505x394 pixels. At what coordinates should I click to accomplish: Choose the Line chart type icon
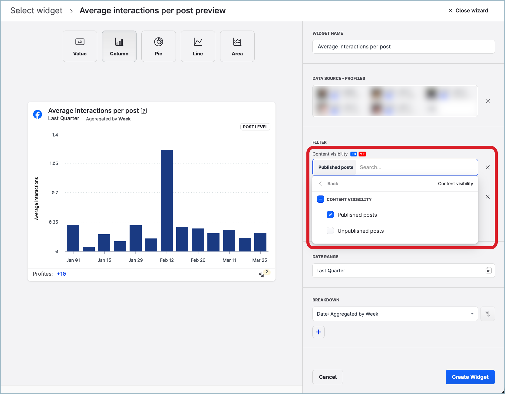[198, 46]
